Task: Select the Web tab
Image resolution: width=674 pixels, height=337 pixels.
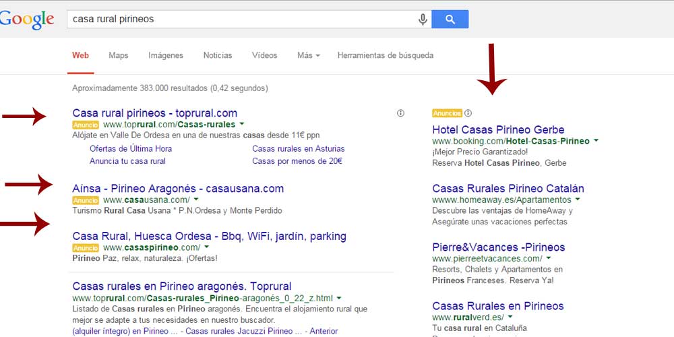Action: pos(80,55)
